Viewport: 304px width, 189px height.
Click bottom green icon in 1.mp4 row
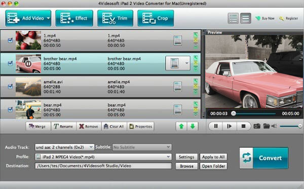coord(196,46)
